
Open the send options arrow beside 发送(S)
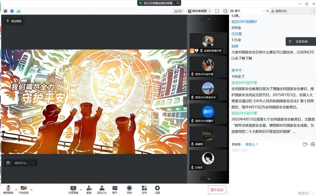pyautogui.click(x=313, y=193)
